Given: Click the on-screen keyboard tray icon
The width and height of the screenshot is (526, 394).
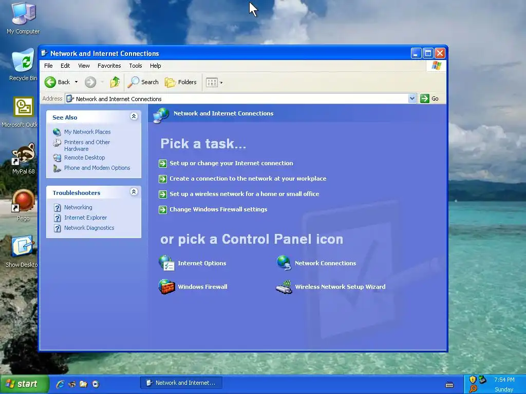Looking at the screenshot, I should (449, 385).
